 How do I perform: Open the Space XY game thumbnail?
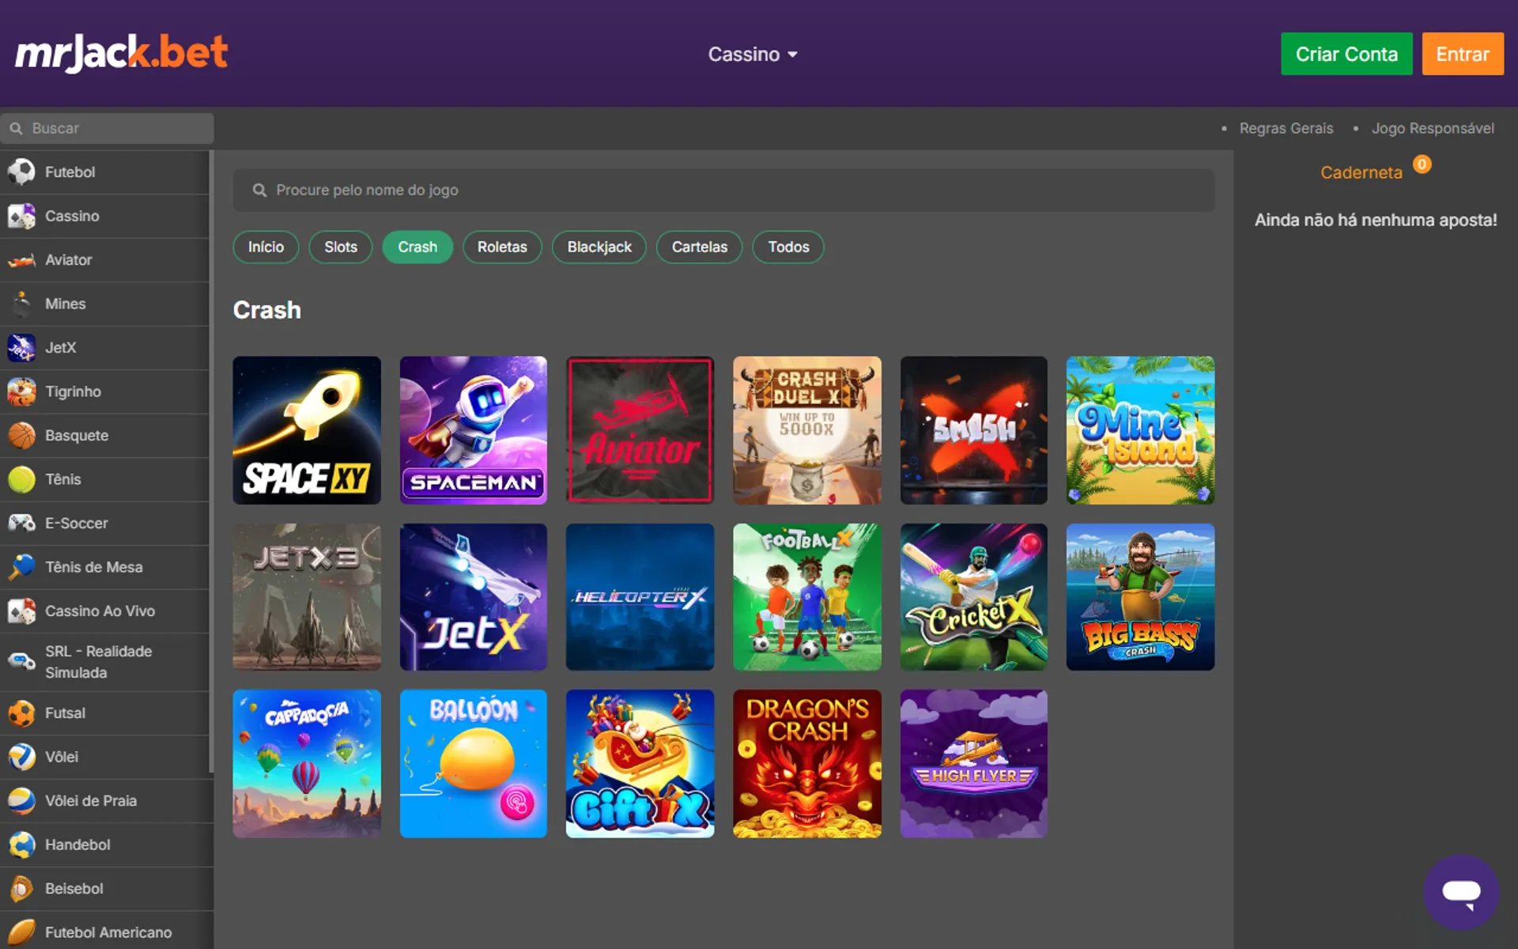[x=307, y=430]
